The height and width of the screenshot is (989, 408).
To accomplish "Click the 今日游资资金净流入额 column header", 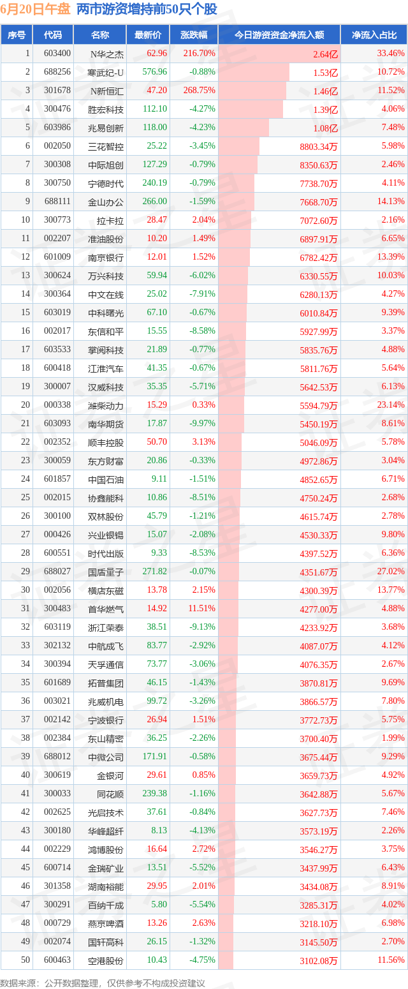I will coord(279,35).
